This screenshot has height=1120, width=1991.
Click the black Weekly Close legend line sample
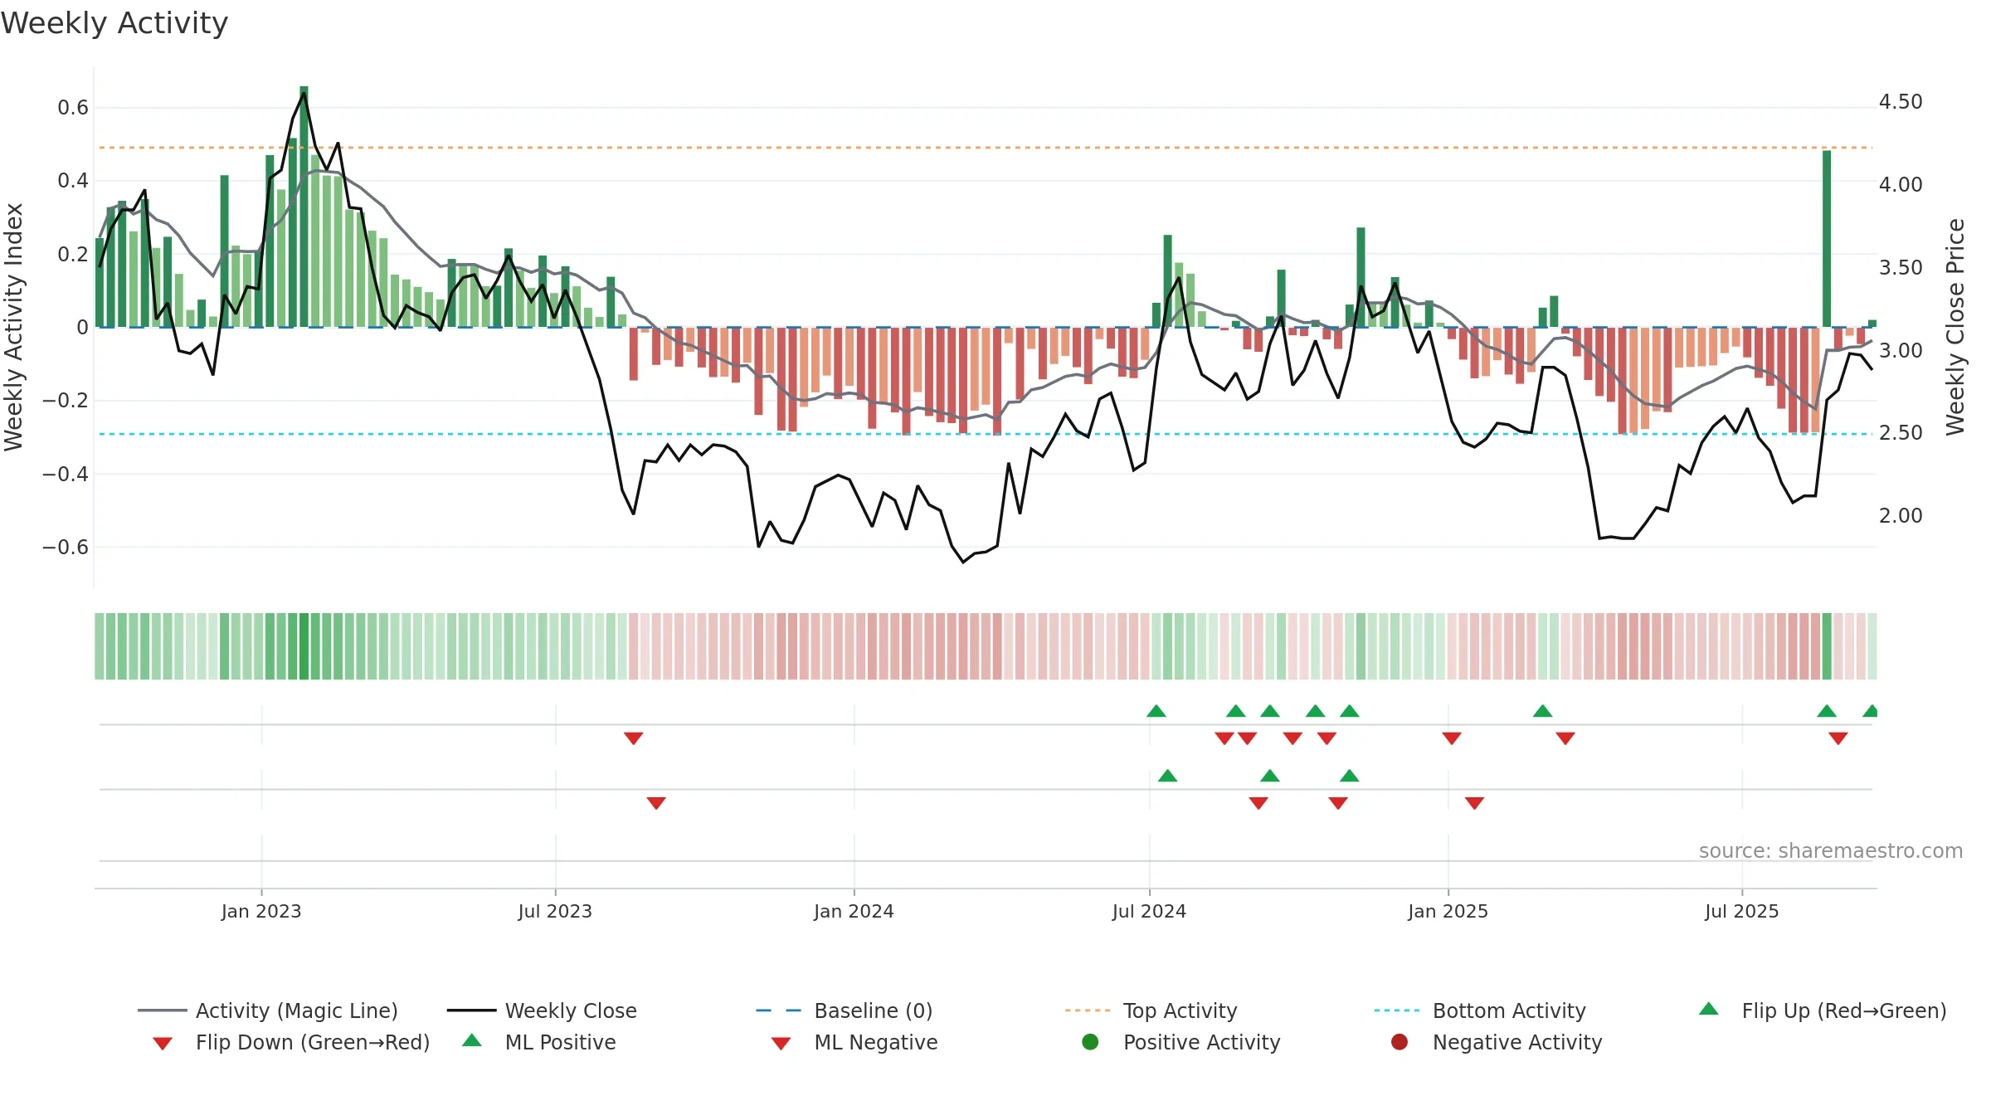pyautogui.click(x=471, y=1010)
